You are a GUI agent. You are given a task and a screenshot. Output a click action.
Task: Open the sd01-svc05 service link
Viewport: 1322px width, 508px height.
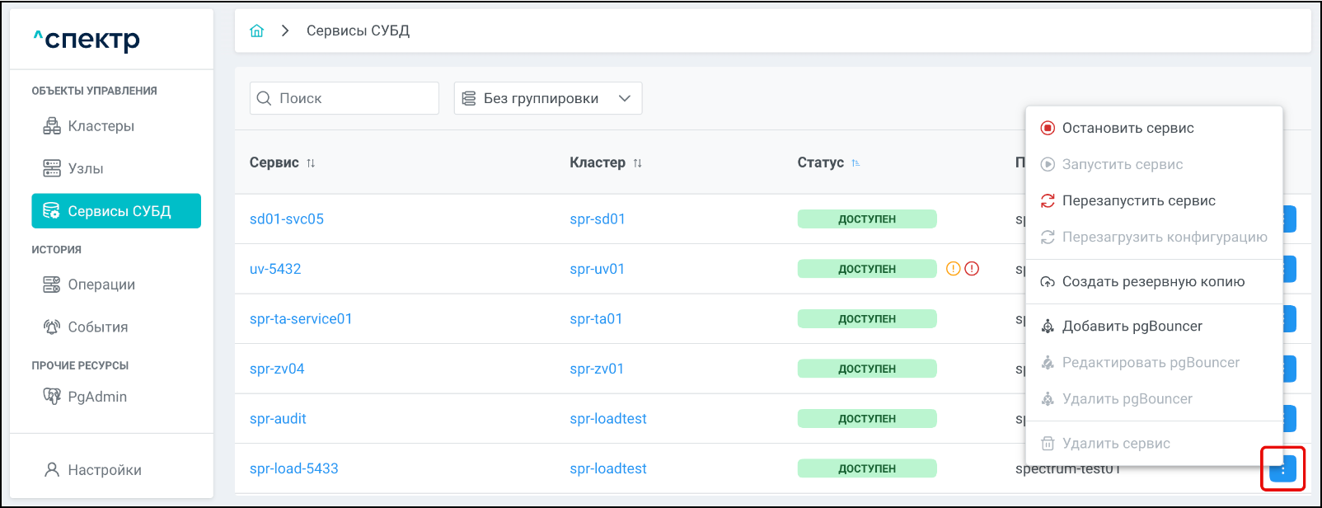287,219
